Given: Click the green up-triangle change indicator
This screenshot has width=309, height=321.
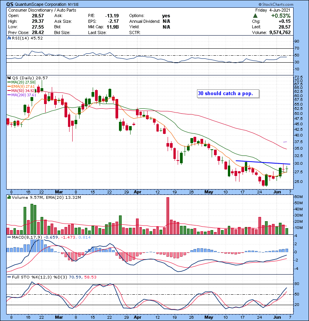Looking at the screenshot, I should (255, 16).
